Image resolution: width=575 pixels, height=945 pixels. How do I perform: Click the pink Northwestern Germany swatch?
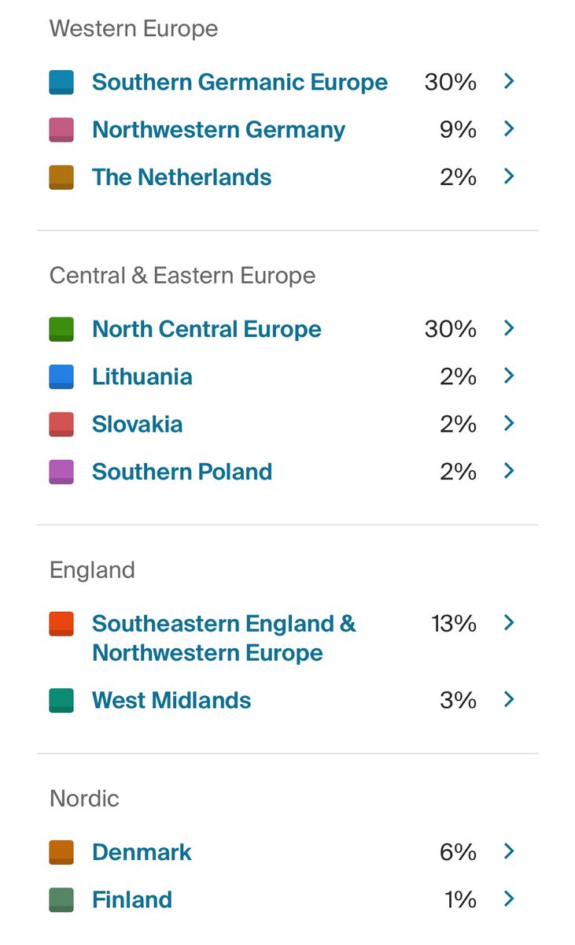61,130
